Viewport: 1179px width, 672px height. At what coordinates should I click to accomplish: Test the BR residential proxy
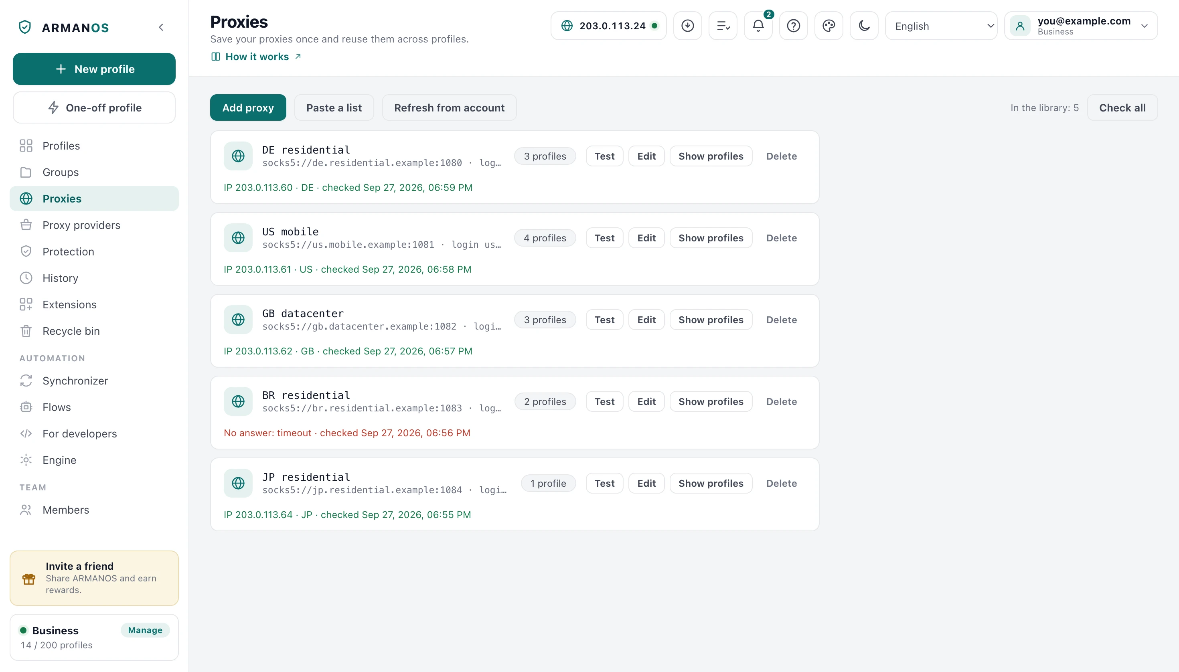[x=604, y=401]
